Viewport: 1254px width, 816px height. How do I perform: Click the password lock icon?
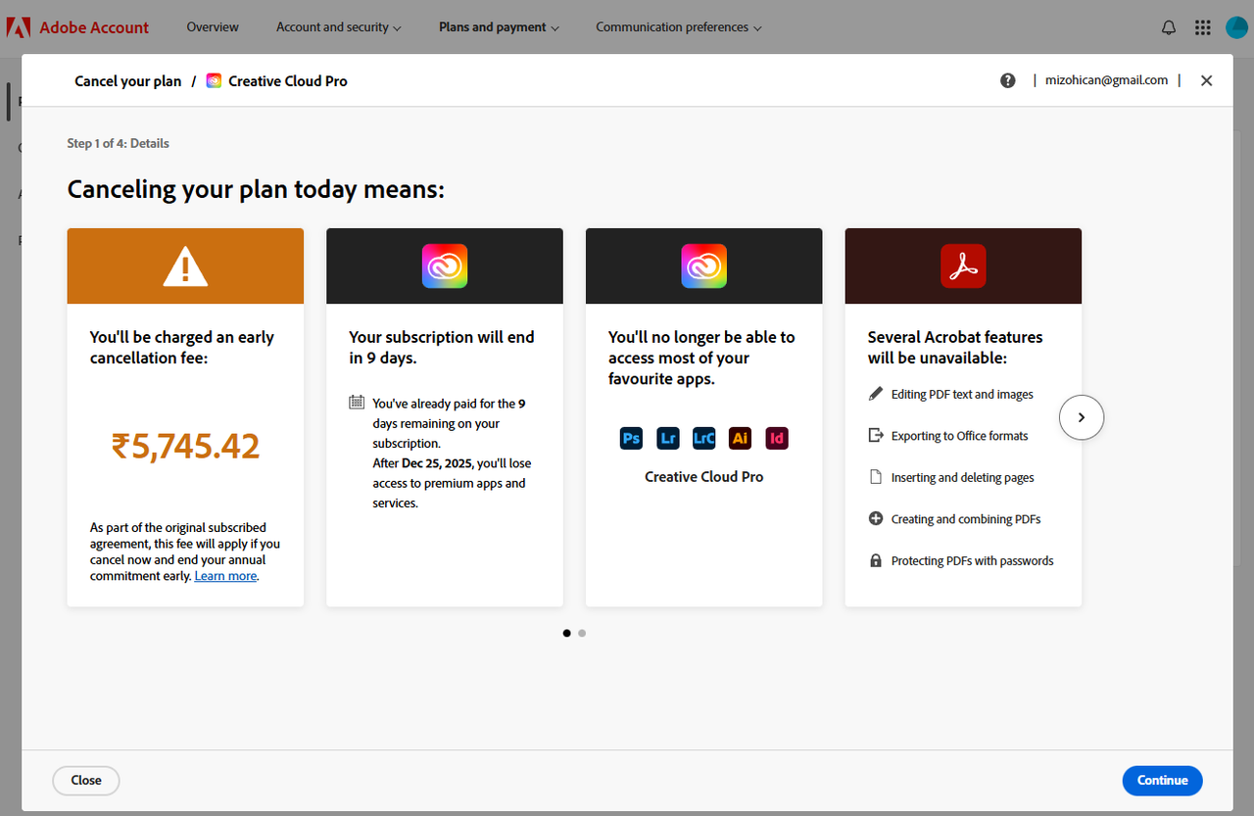pyautogui.click(x=876, y=560)
